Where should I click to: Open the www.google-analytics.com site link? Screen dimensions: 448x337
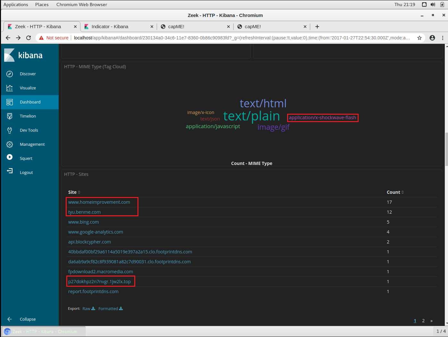(95, 232)
